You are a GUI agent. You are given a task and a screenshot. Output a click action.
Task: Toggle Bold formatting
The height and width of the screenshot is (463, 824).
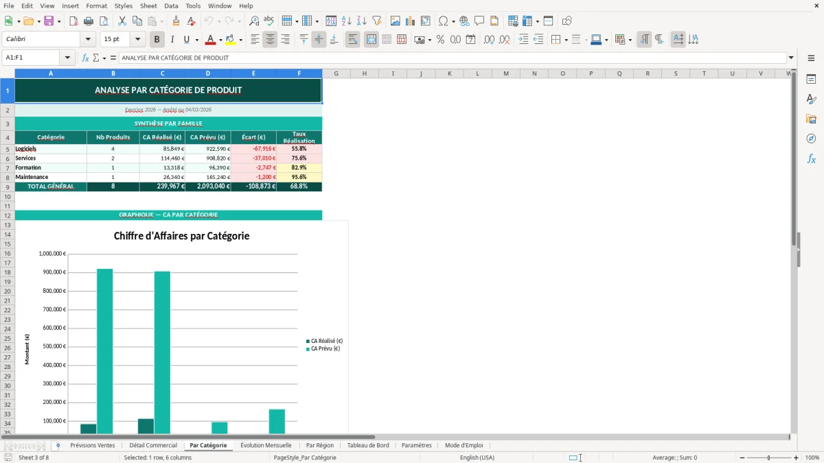(x=157, y=40)
